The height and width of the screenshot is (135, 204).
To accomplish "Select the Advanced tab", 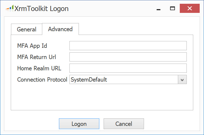I will 60,29.
